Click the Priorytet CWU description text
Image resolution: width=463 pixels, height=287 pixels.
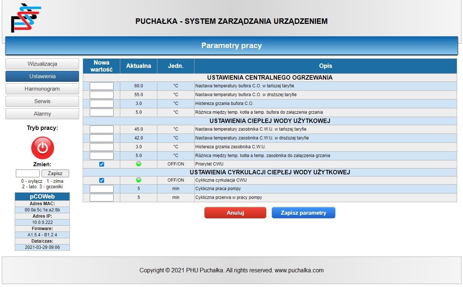point(209,164)
